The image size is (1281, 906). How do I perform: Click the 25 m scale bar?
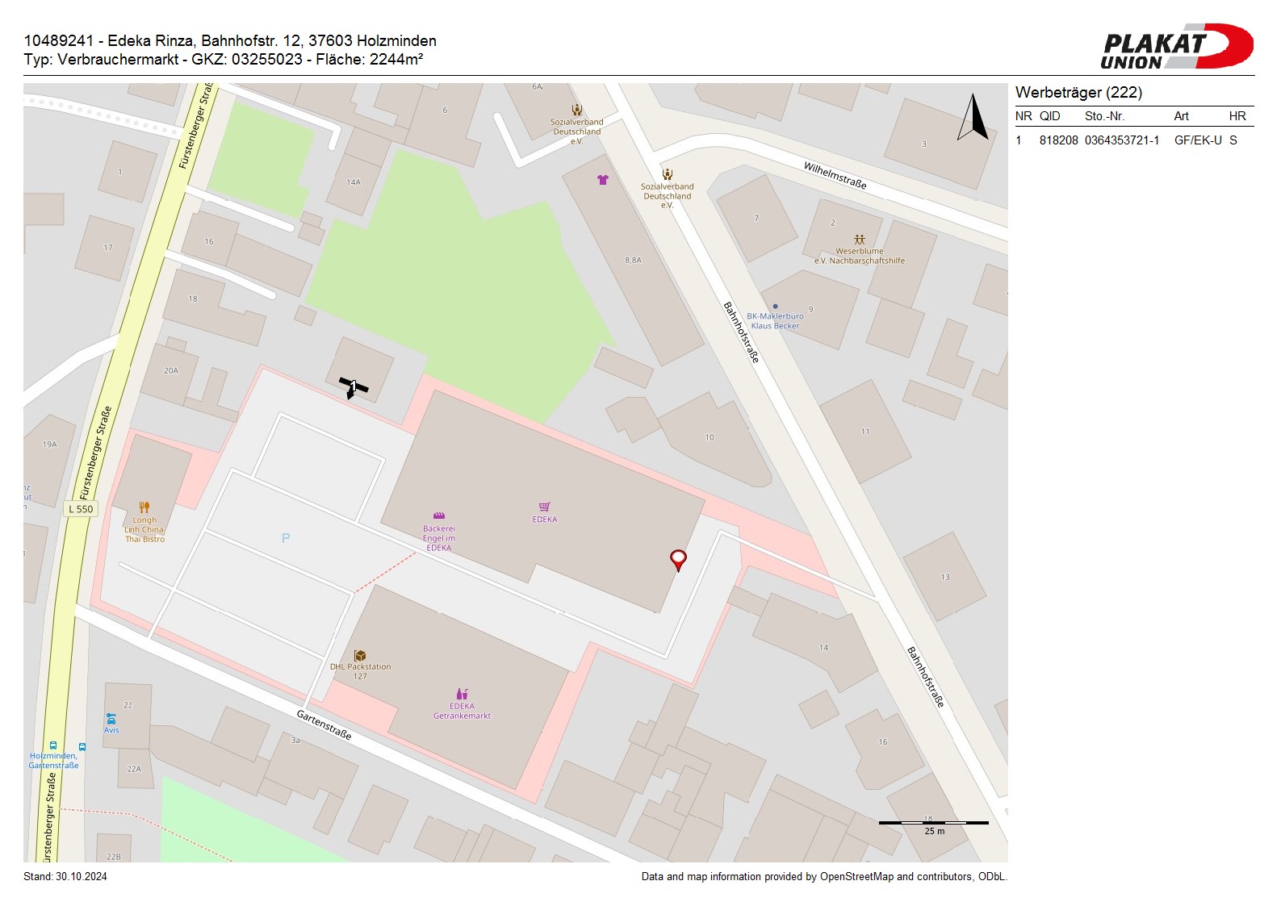pos(933,823)
